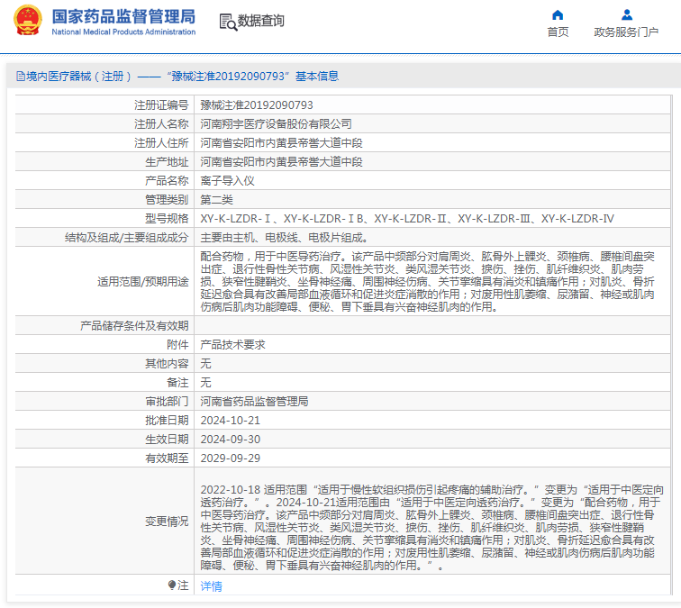Click the 政务服务门户 person icon
Viewport: 681px width, 608px height.
click(x=627, y=15)
